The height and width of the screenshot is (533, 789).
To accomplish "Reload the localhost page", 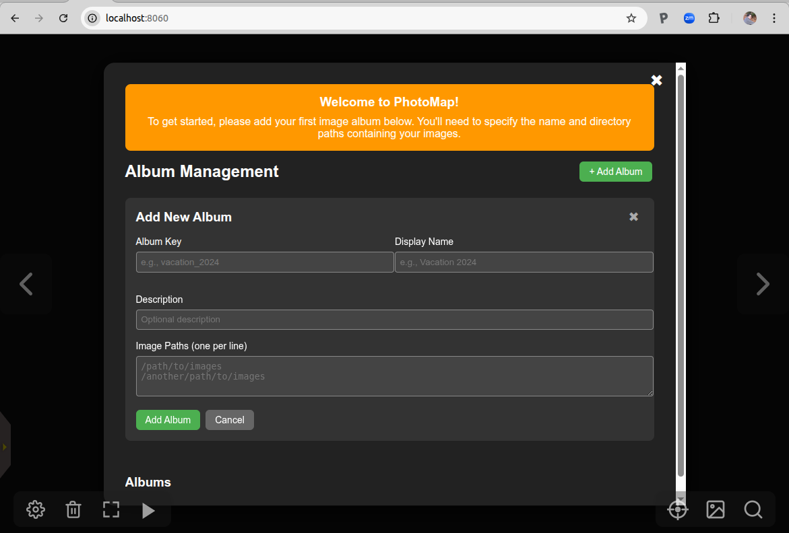I will [x=63, y=18].
